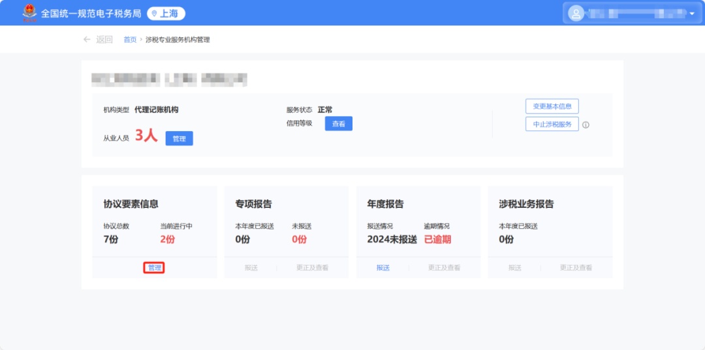Click the 中止涉税服务 button
Screen dimensions: 705x350
click(552, 124)
